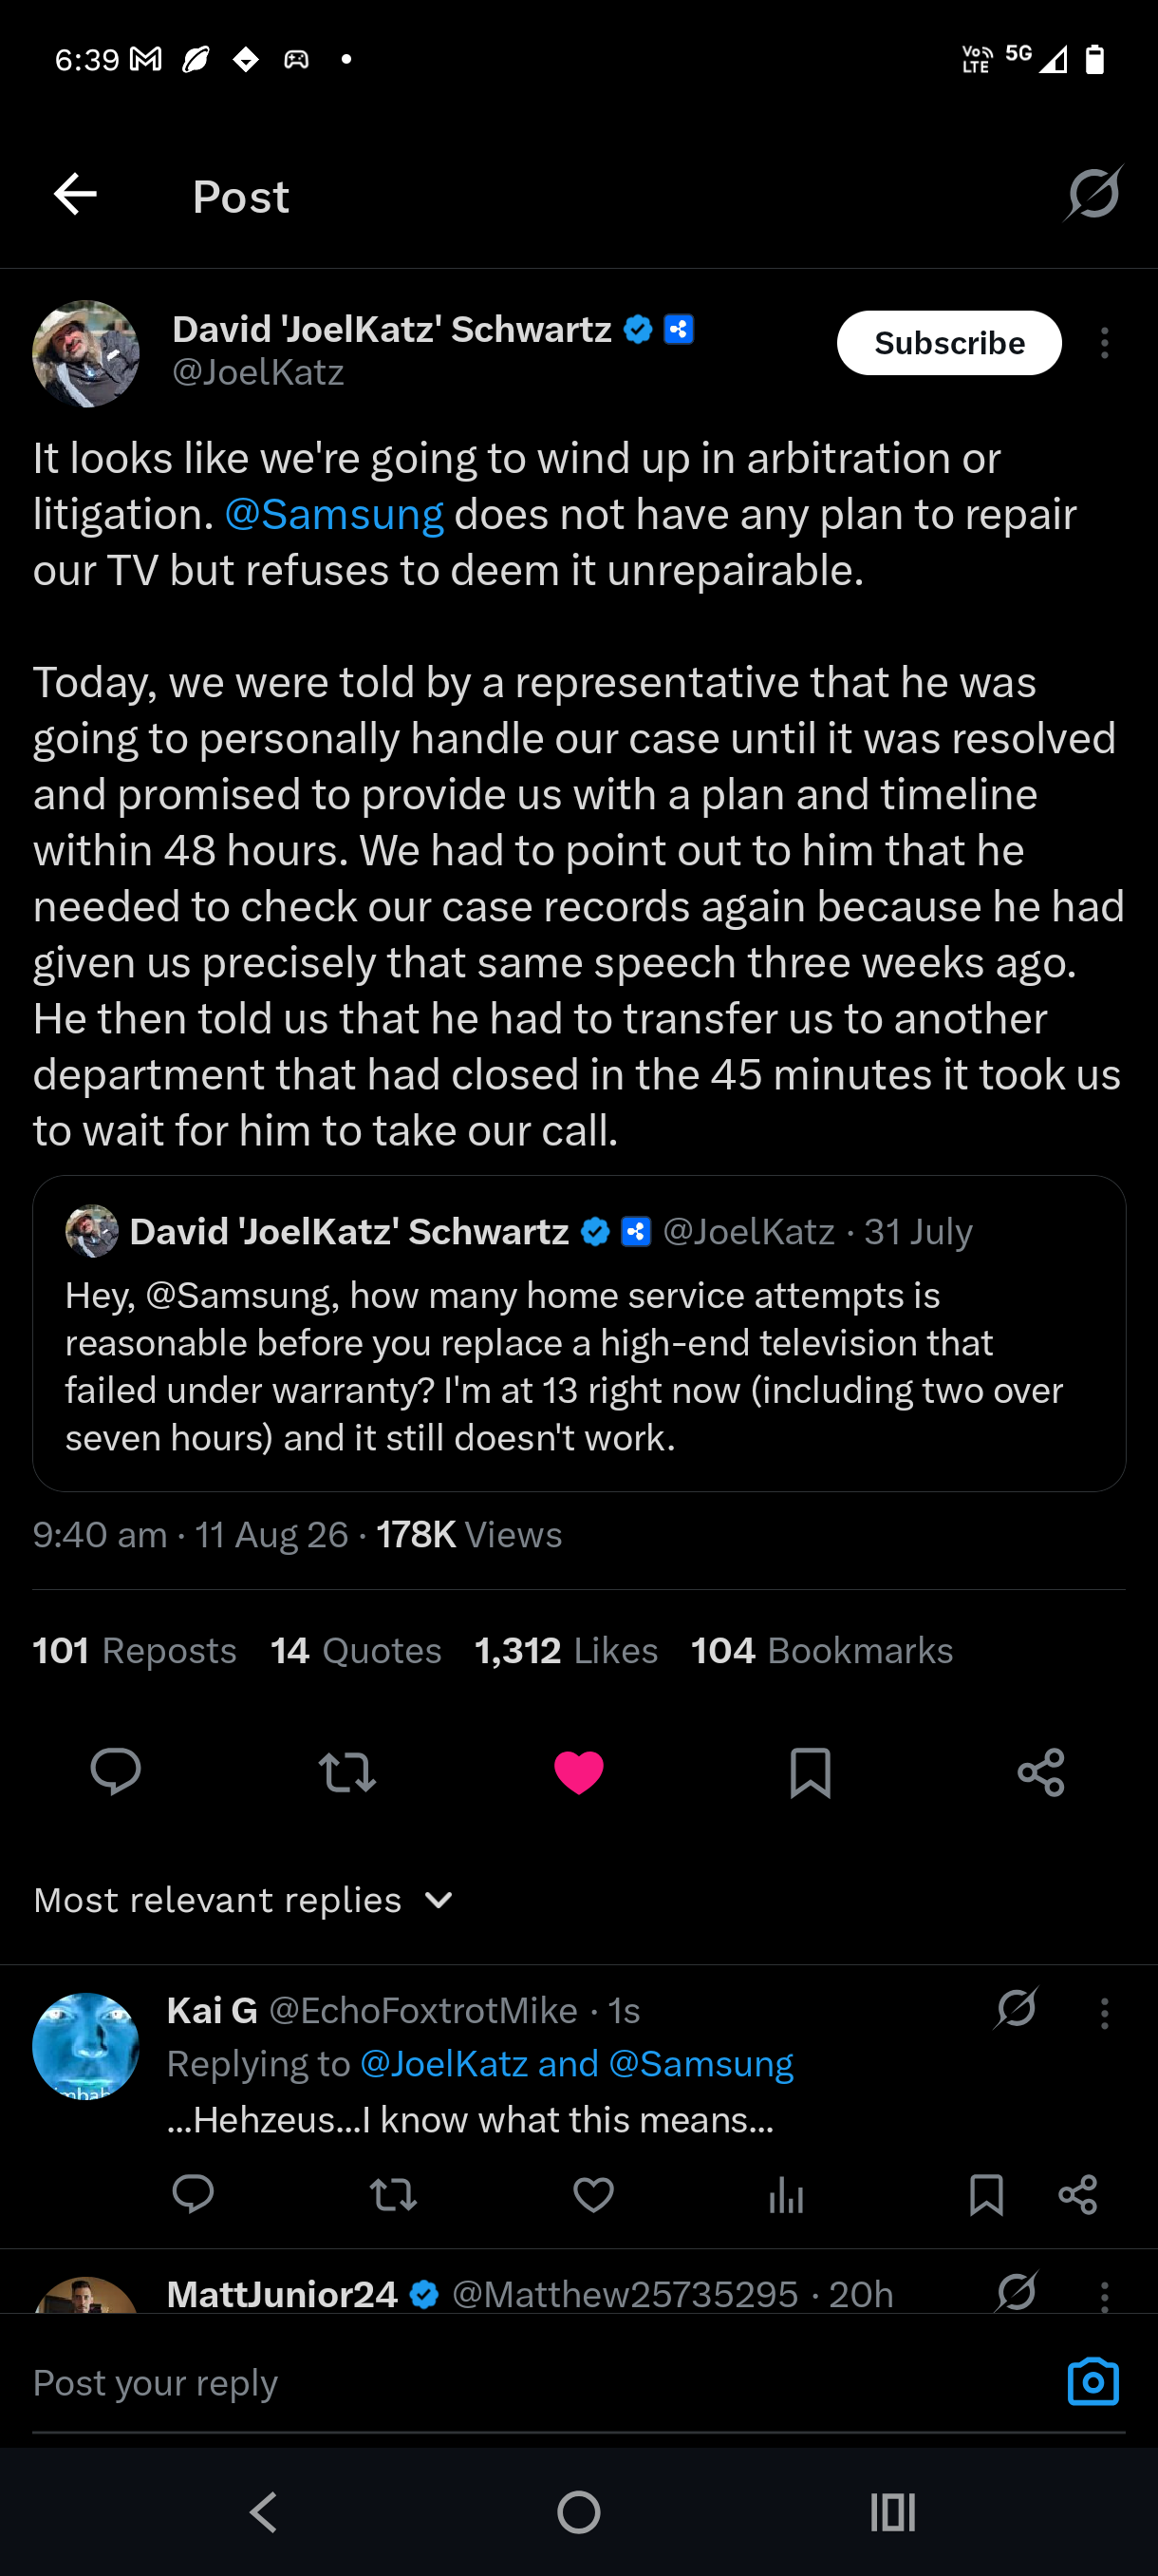Open three-dot menu on main post
The image size is (1158, 2576).
[x=1104, y=343]
